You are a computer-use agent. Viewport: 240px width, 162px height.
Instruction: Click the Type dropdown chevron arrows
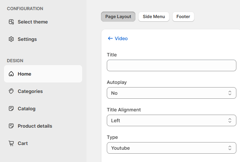[x=230, y=148]
